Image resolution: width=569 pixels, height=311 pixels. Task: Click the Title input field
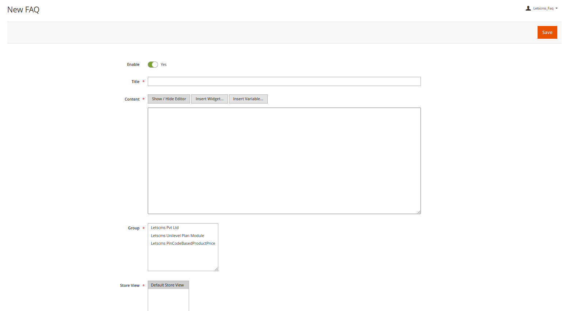[x=284, y=81]
